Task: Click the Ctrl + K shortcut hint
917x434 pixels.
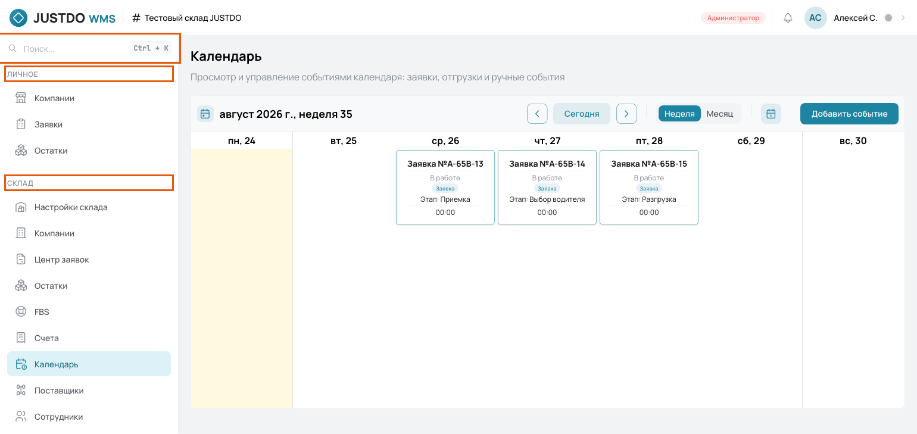Action: click(151, 48)
